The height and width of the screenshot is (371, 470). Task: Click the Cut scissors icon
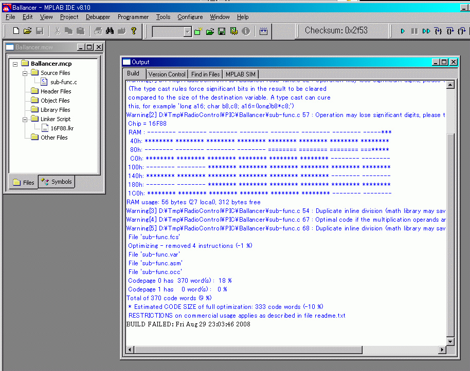click(57, 31)
